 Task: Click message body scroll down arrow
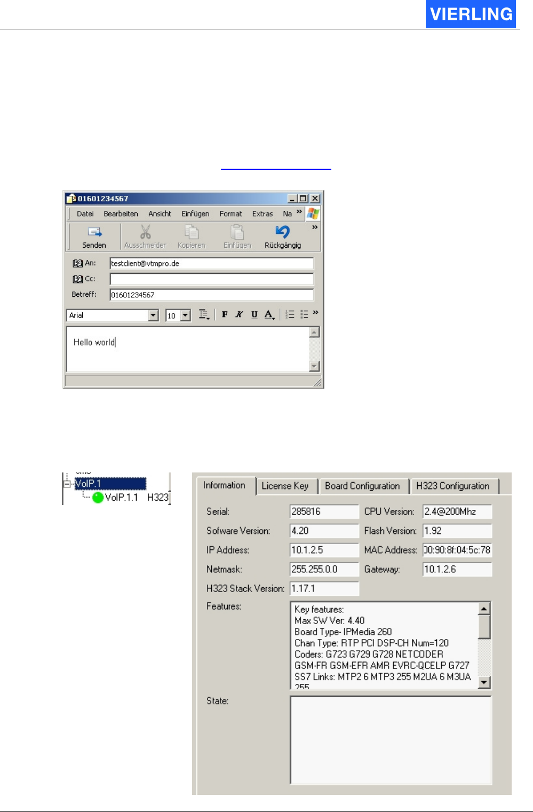coord(314,366)
